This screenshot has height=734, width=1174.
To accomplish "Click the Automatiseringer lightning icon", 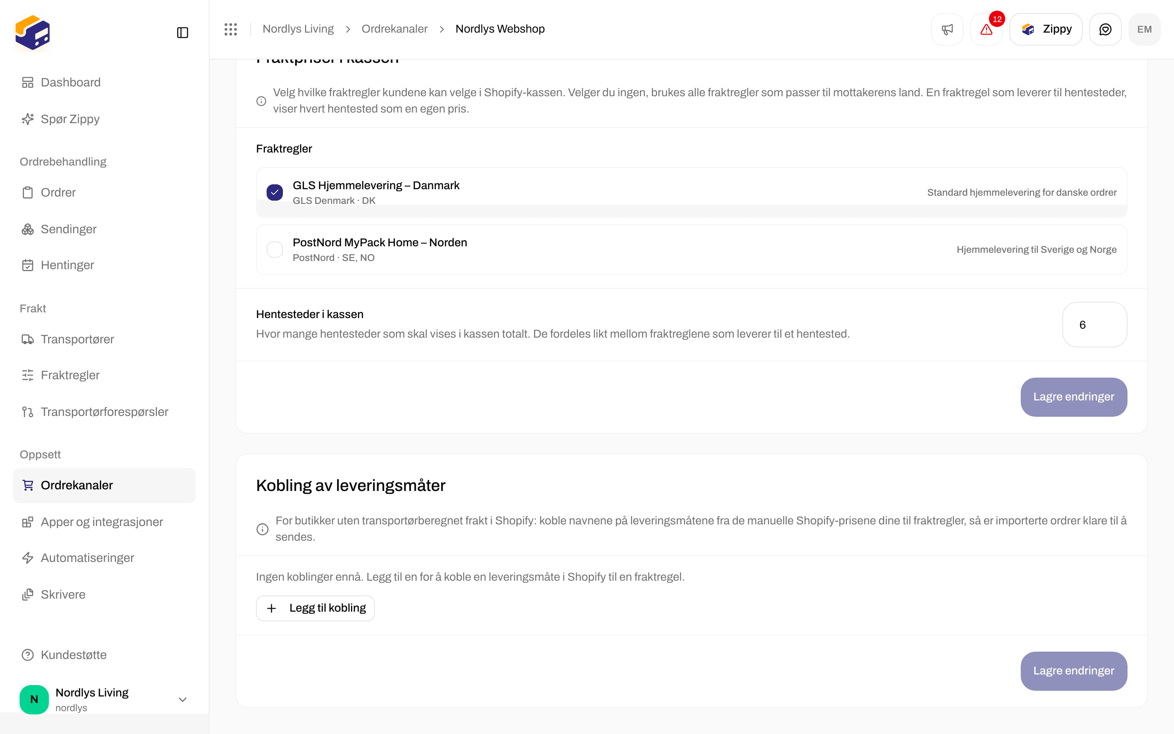I will tap(28, 558).
